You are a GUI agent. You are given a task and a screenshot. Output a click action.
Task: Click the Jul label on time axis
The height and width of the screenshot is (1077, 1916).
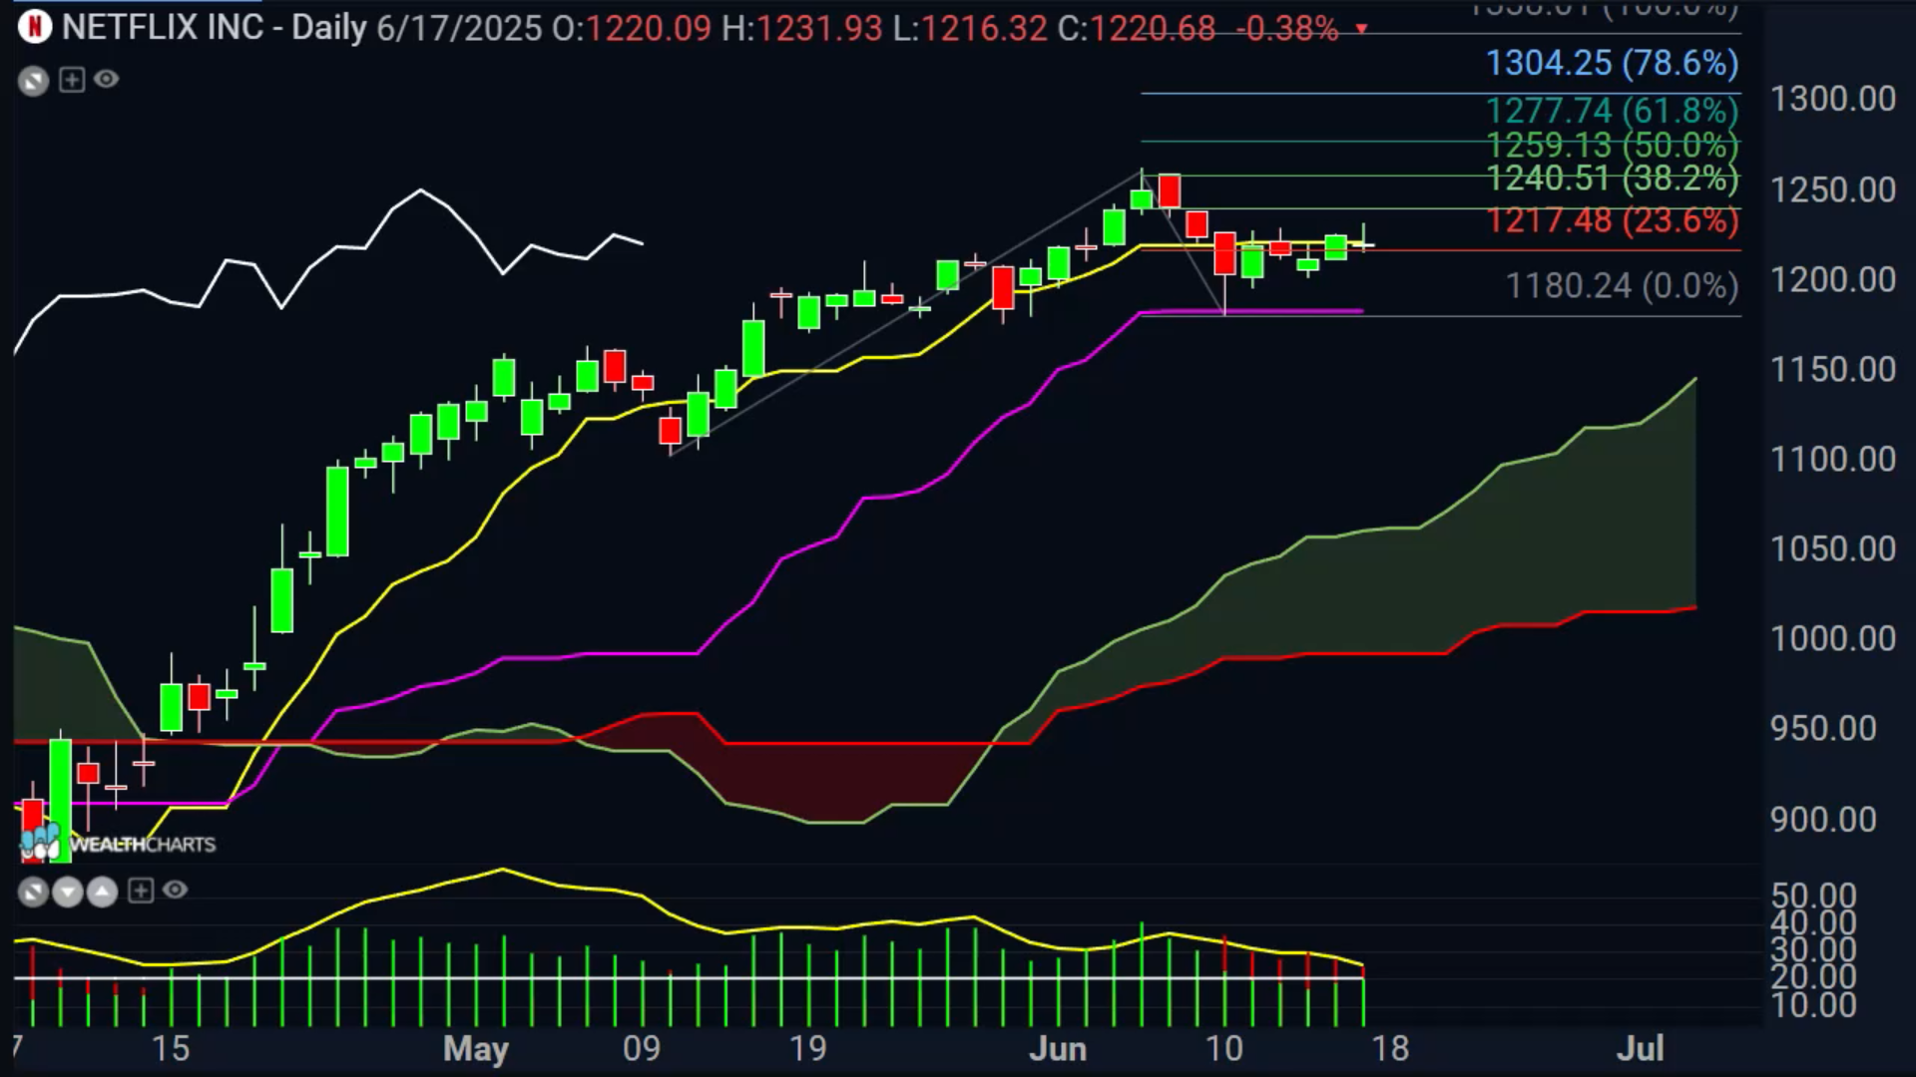pos(1641,1048)
